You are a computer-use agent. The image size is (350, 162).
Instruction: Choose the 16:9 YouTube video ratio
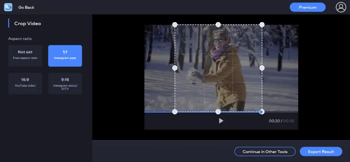[x=25, y=83]
